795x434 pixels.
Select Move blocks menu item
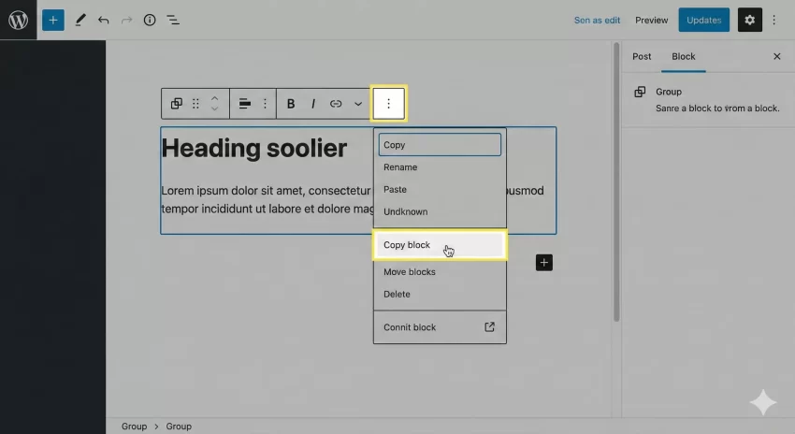tap(440, 272)
